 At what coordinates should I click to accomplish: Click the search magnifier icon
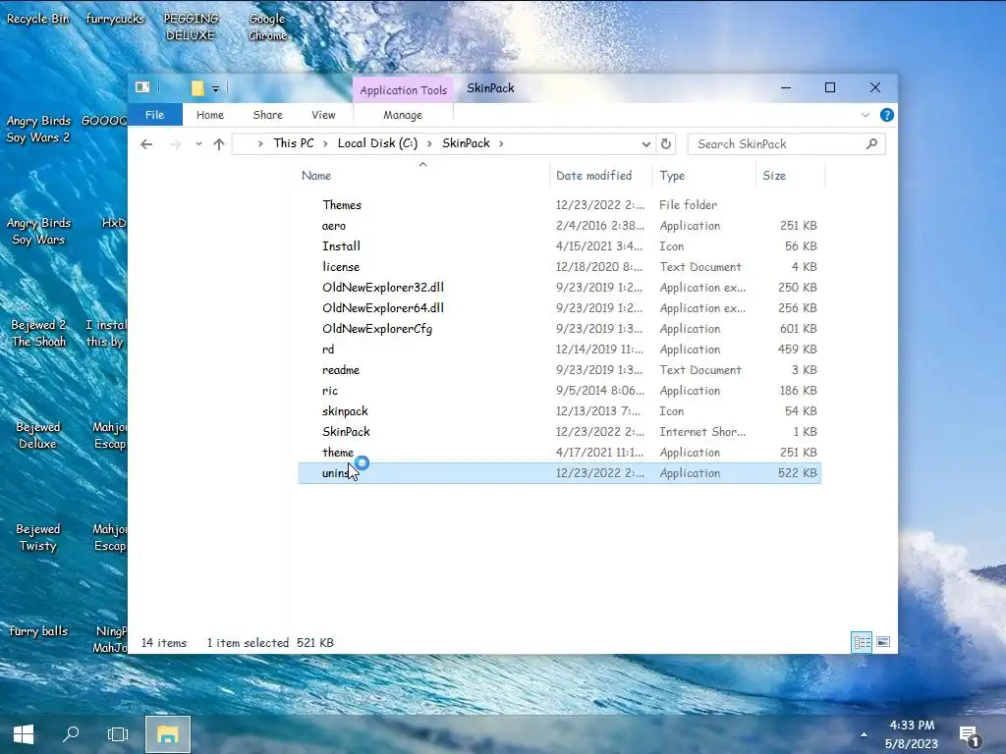(x=871, y=143)
